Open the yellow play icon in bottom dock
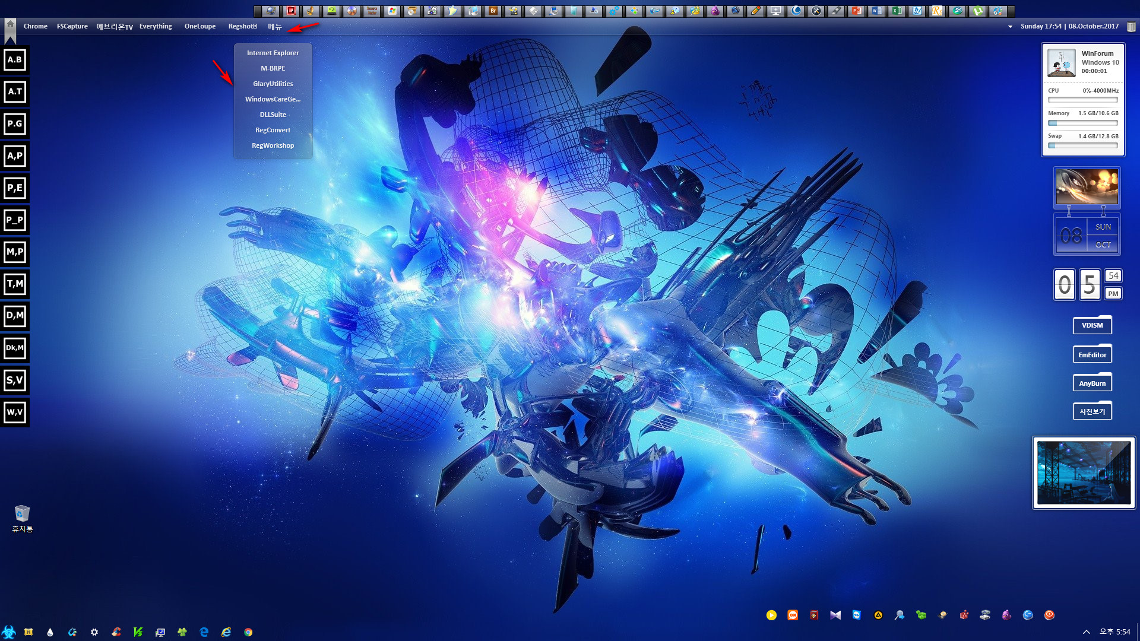Screen dimensions: 1140x641 [x=771, y=615]
